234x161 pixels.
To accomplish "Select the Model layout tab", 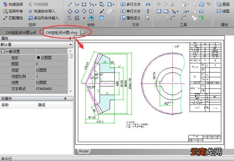I will click(x=84, y=151).
